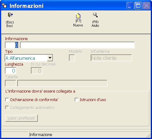This screenshot has height=139, width=152.
Task: Select the Lunghezza input field
Action: pyautogui.click(x=11, y=71)
